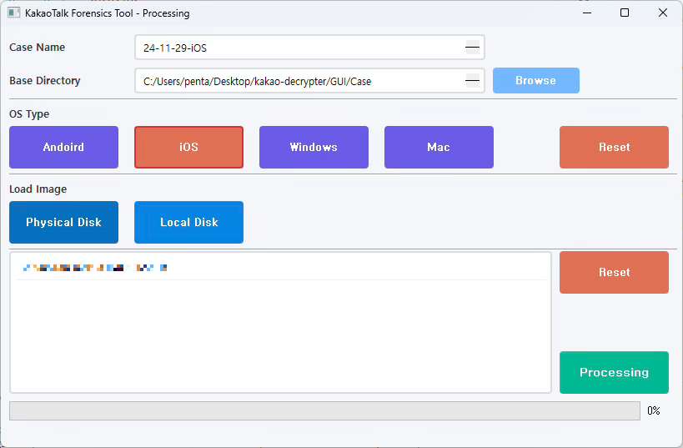This screenshot has width=683, height=448.
Task: Click the app icon in title bar
Action: coord(14,13)
